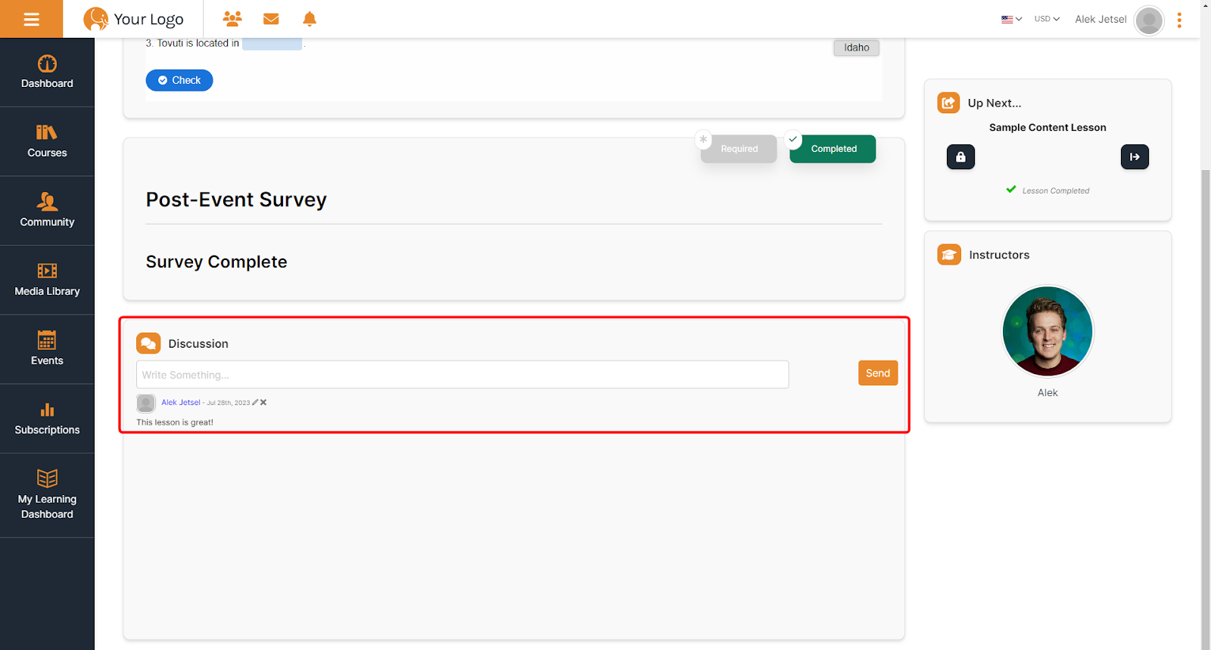Screen dimensions: 1211x650
Task: Click the instructor name Alek
Action: 1048,393
